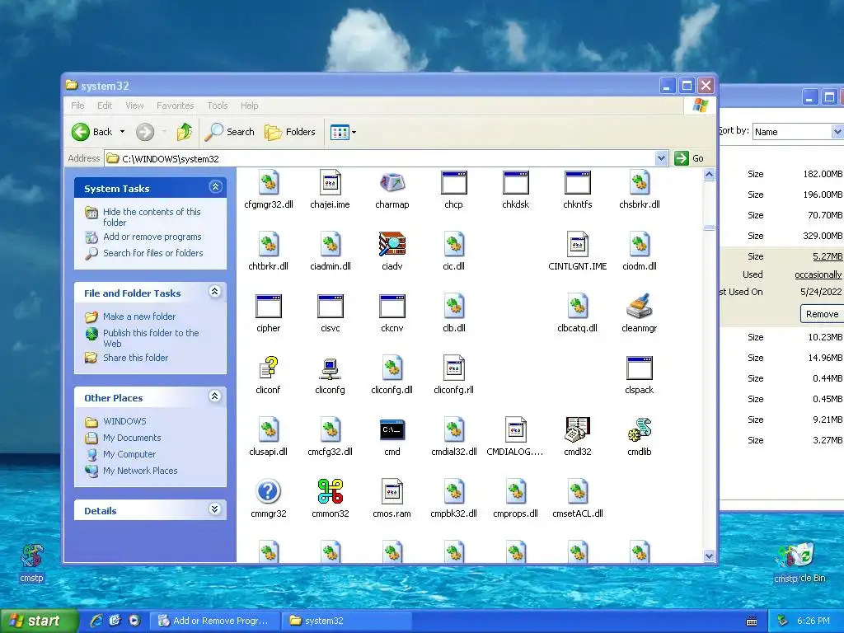Open the View menu
844x633 pixels.
[x=134, y=105]
